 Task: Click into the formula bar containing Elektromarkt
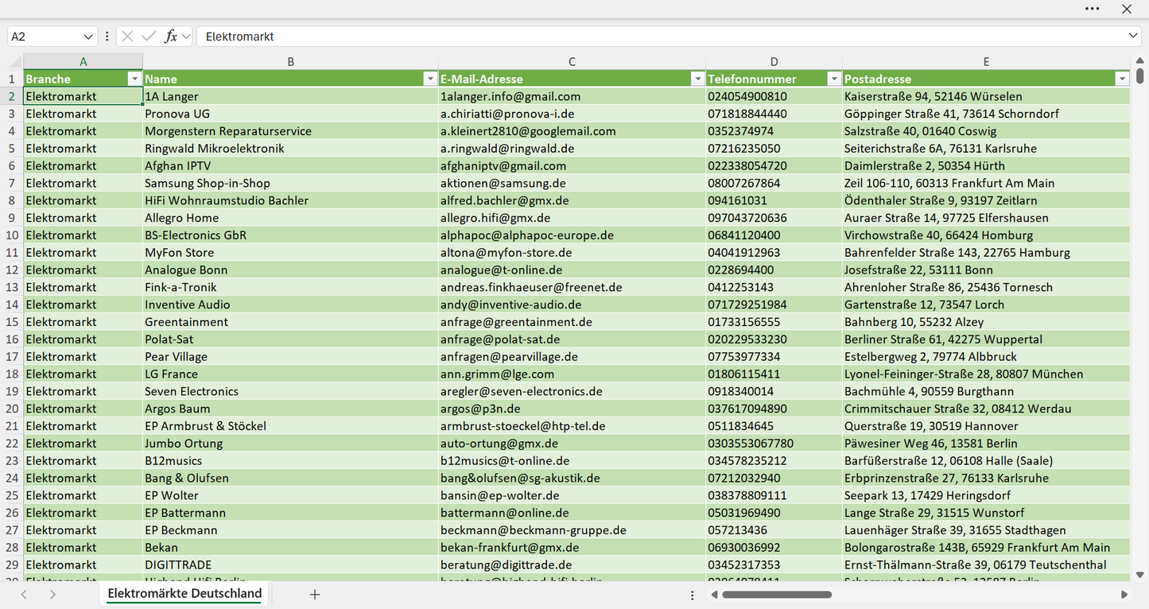[x=662, y=37]
